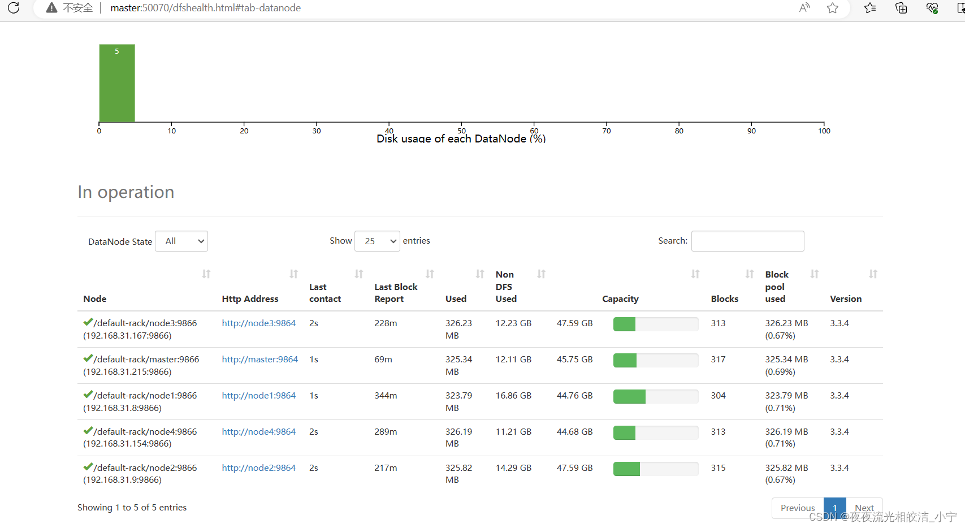The width and height of the screenshot is (965, 528).
Task: Click the Next pagination button
Action: [864, 508]
